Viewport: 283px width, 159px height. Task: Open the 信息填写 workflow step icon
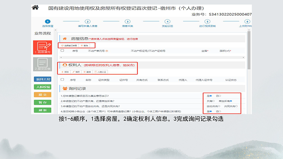point(42,47)
